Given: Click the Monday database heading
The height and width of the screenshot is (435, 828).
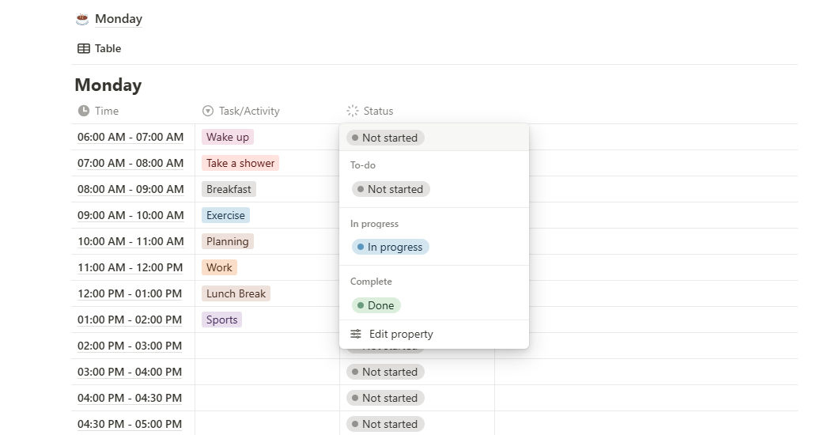Looking at the screenshot, I should (108, 85).
